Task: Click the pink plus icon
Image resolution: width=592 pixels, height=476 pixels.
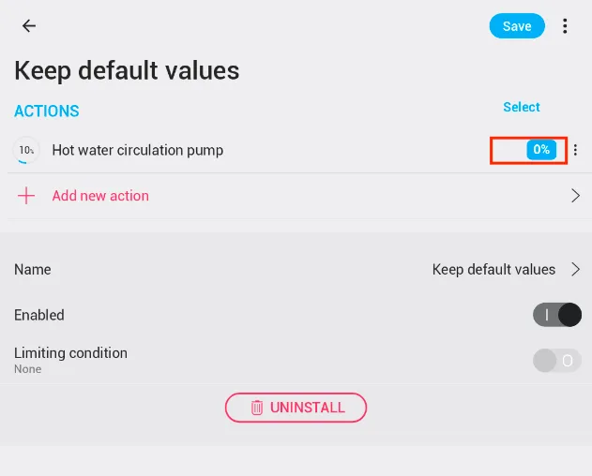Action: click(27, 196)
